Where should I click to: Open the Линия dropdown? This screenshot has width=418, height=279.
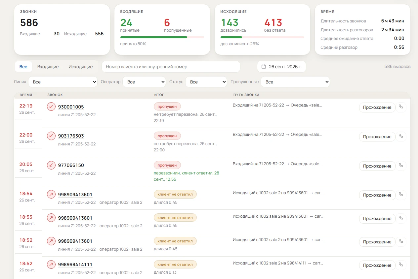[63, 82]
